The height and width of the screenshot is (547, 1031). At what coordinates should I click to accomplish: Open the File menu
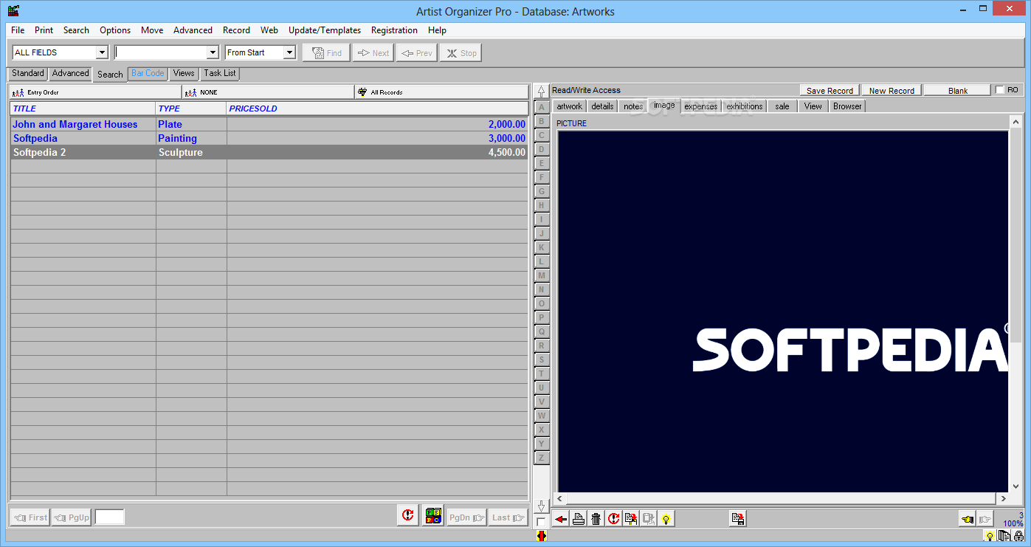(x=18, y=30)
